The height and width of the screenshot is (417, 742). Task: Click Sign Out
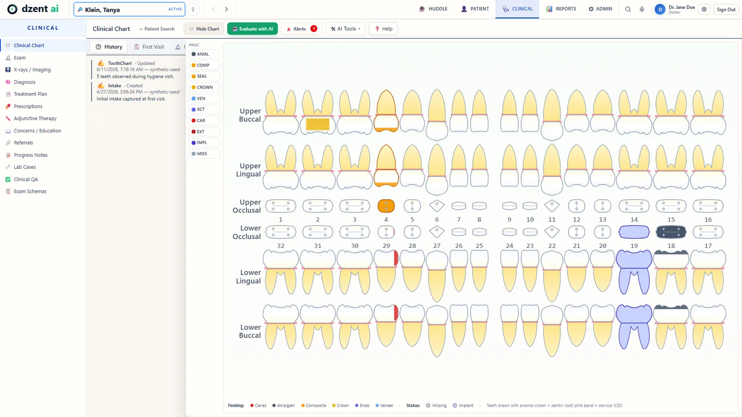click(x=726, y=9)
